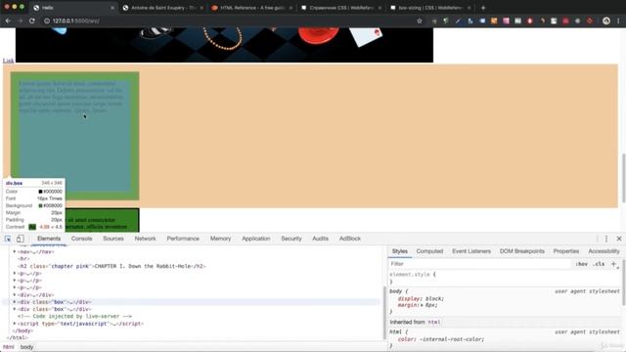Expand the p element directly below the h2
Screen dimensions: 626x352
click(x=15, y=274)
